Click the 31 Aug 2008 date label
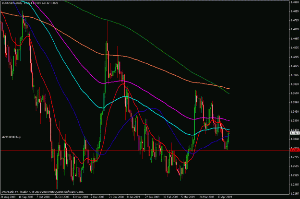 [x=8, y=197]
